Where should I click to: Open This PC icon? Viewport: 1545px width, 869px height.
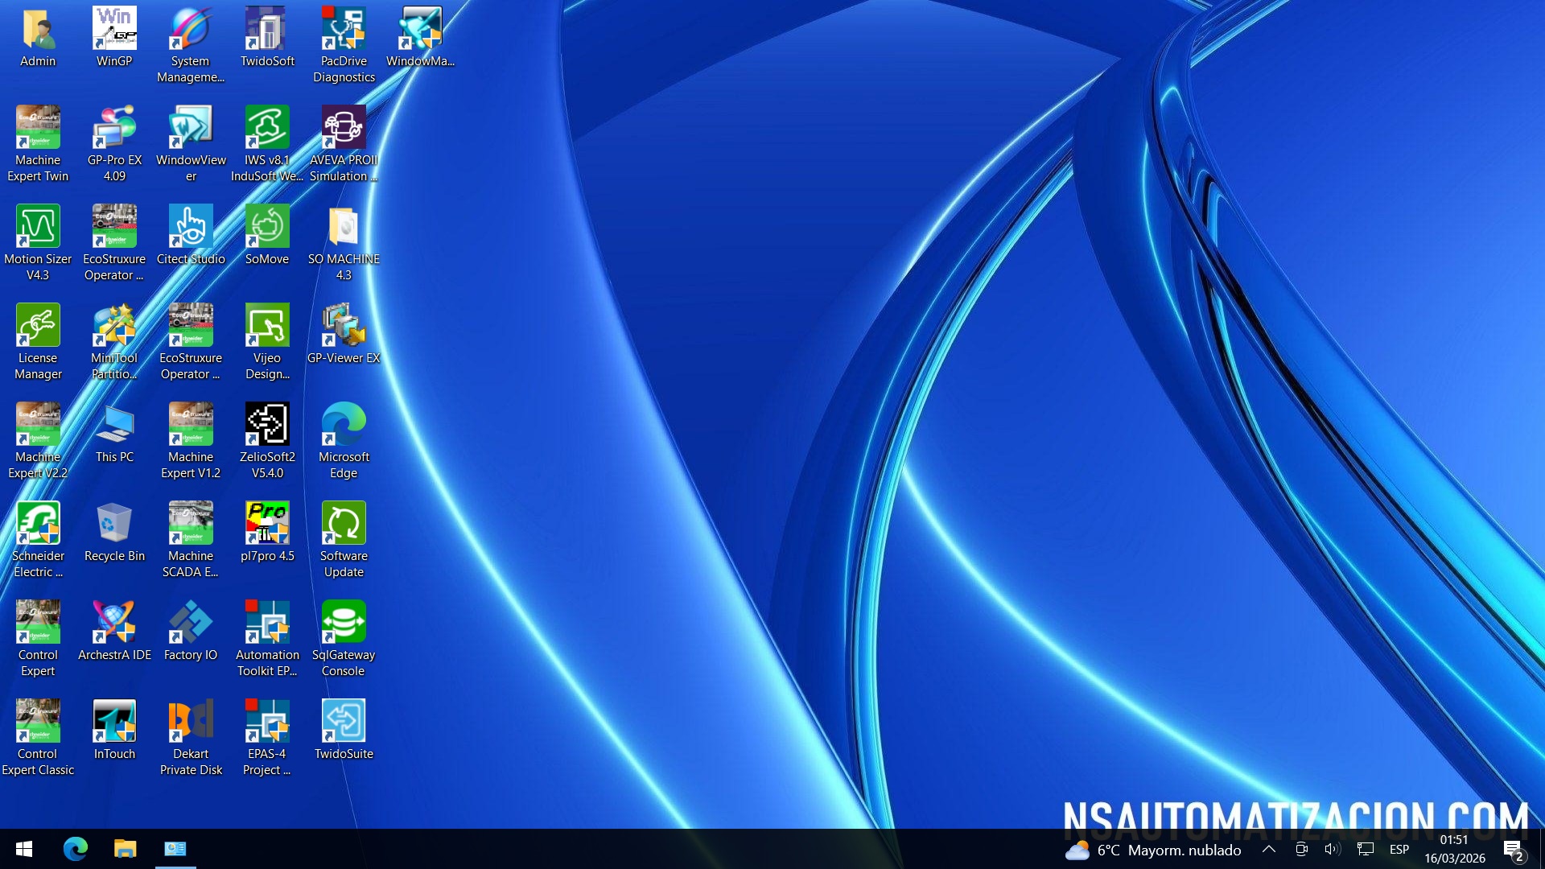tap(114, 434)
